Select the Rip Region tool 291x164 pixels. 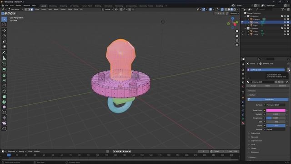[4, 128]
